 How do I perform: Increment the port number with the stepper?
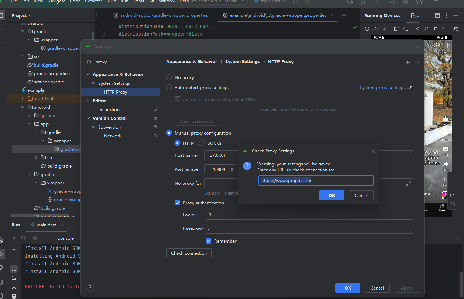pyautogui.click(x=231, y=168)
